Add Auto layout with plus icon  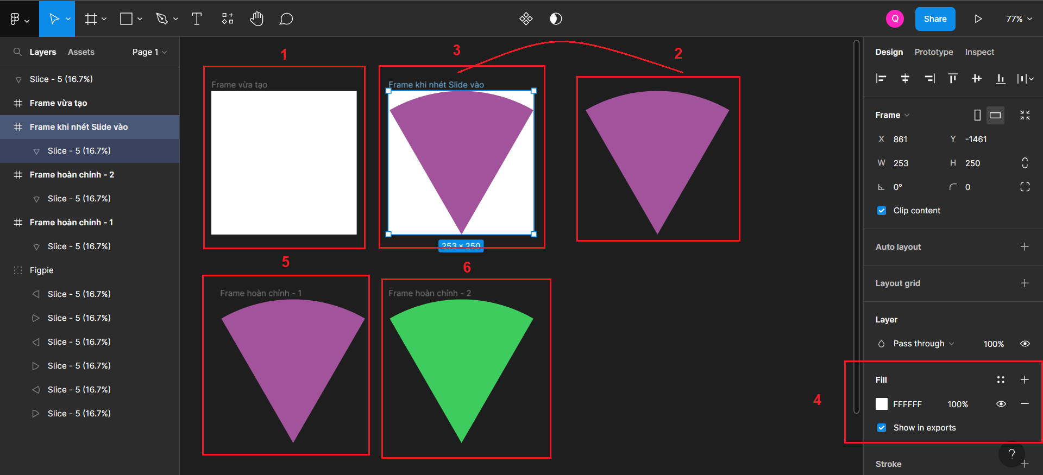tap(1025, 247)
